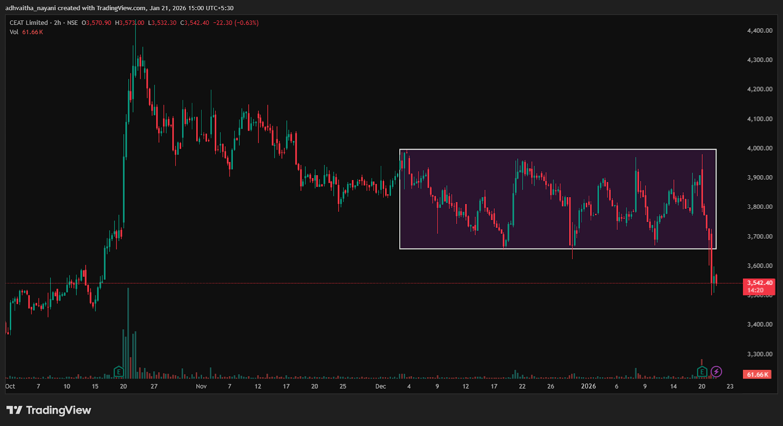The image size is (783, 426).
Task: Click the CEAT Limited symbol title
Action: (29, 23)
